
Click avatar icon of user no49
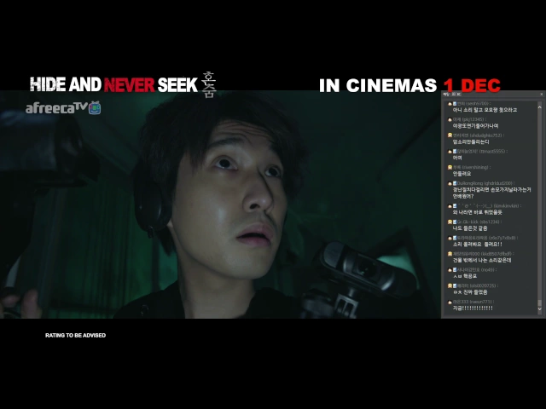pos(450,270)
